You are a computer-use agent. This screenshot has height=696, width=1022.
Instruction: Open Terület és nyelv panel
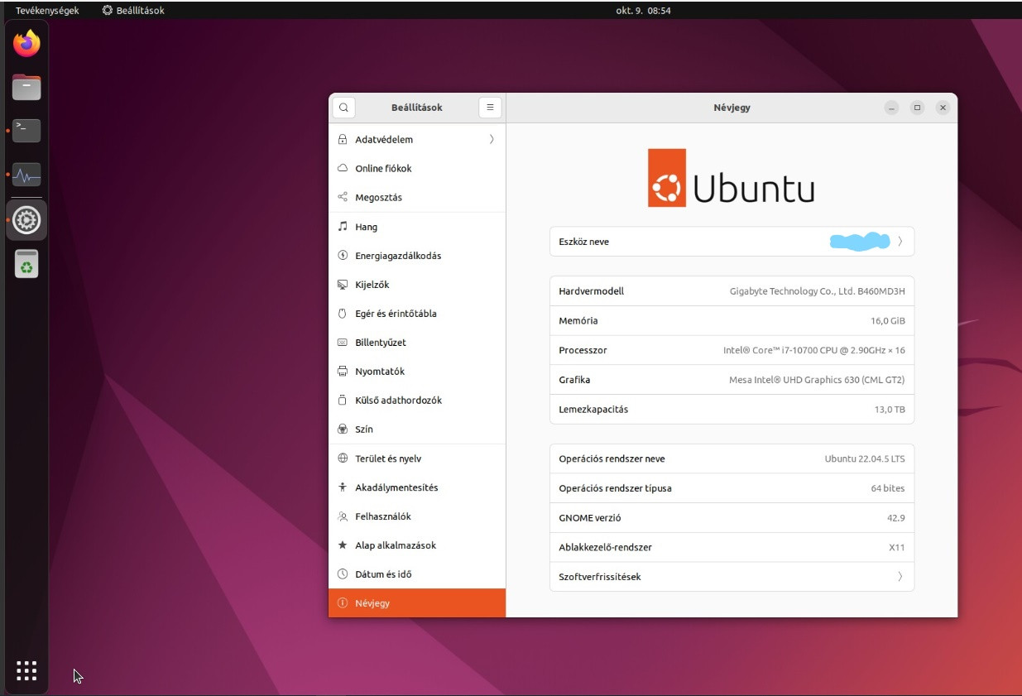pos(417,458)
